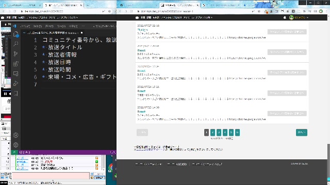This screenshot has width=330, height=185.
Task: Reload the page in the left browser window
Action: click(15, 11)
